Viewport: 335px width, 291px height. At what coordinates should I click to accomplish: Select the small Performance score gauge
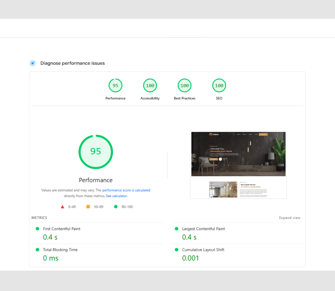(x=115, y=86)
